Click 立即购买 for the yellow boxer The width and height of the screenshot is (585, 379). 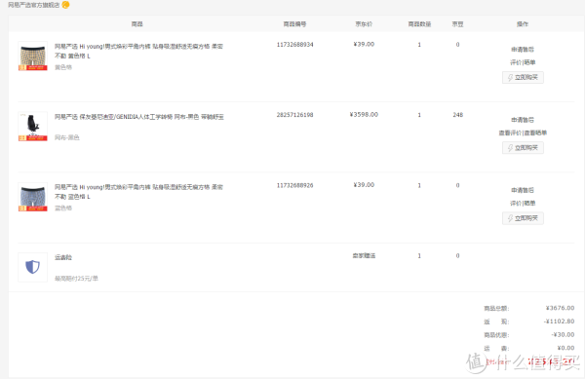[523, 77]
